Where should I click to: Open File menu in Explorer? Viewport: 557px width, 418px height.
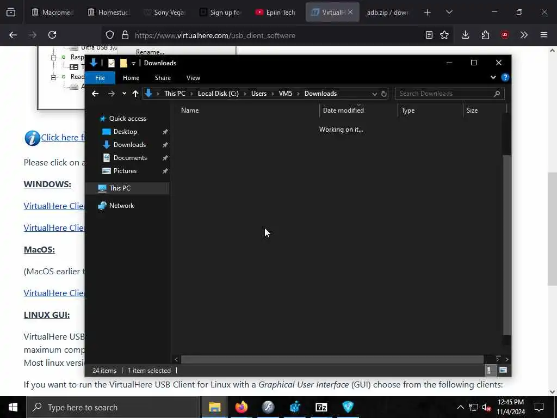(100, 78)
